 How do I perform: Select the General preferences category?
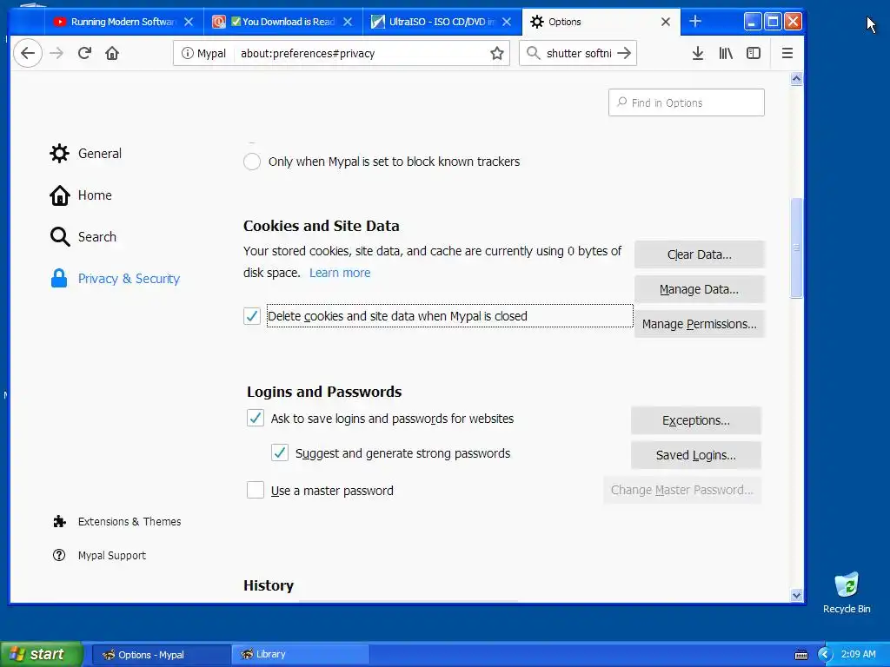(86, 153)
